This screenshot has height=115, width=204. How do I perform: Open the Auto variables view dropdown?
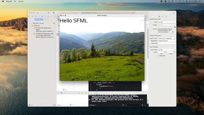tap(60, 105)
